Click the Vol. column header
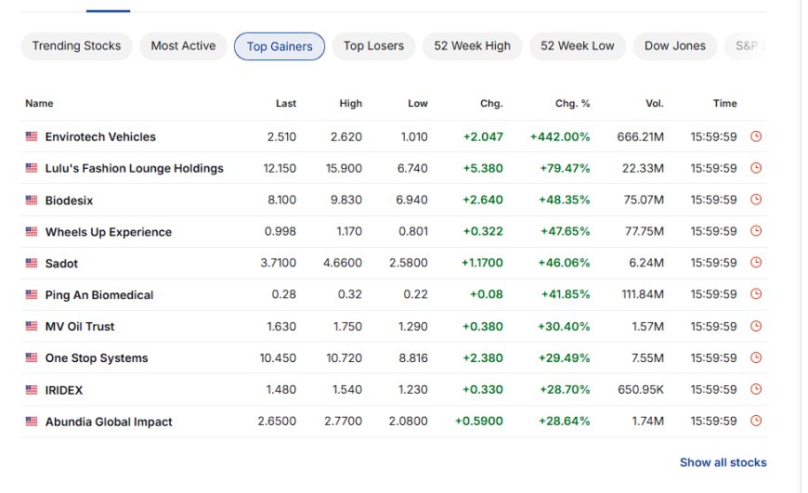Screen dimensions: 808x493 coord(655,104)
